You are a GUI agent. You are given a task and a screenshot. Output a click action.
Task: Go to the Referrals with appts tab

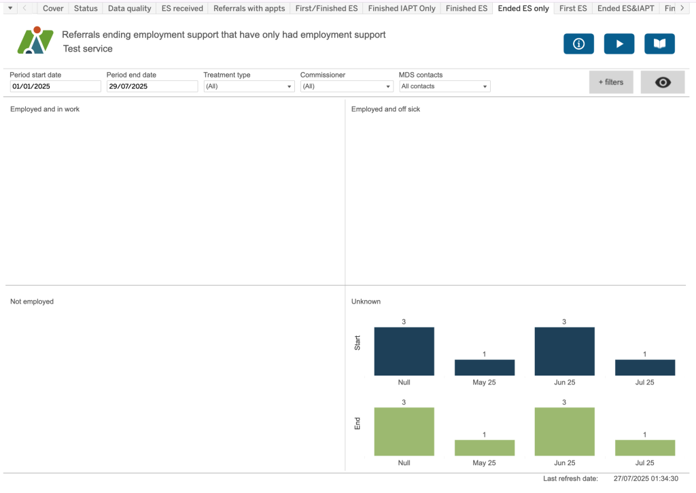tap(249, 8)
